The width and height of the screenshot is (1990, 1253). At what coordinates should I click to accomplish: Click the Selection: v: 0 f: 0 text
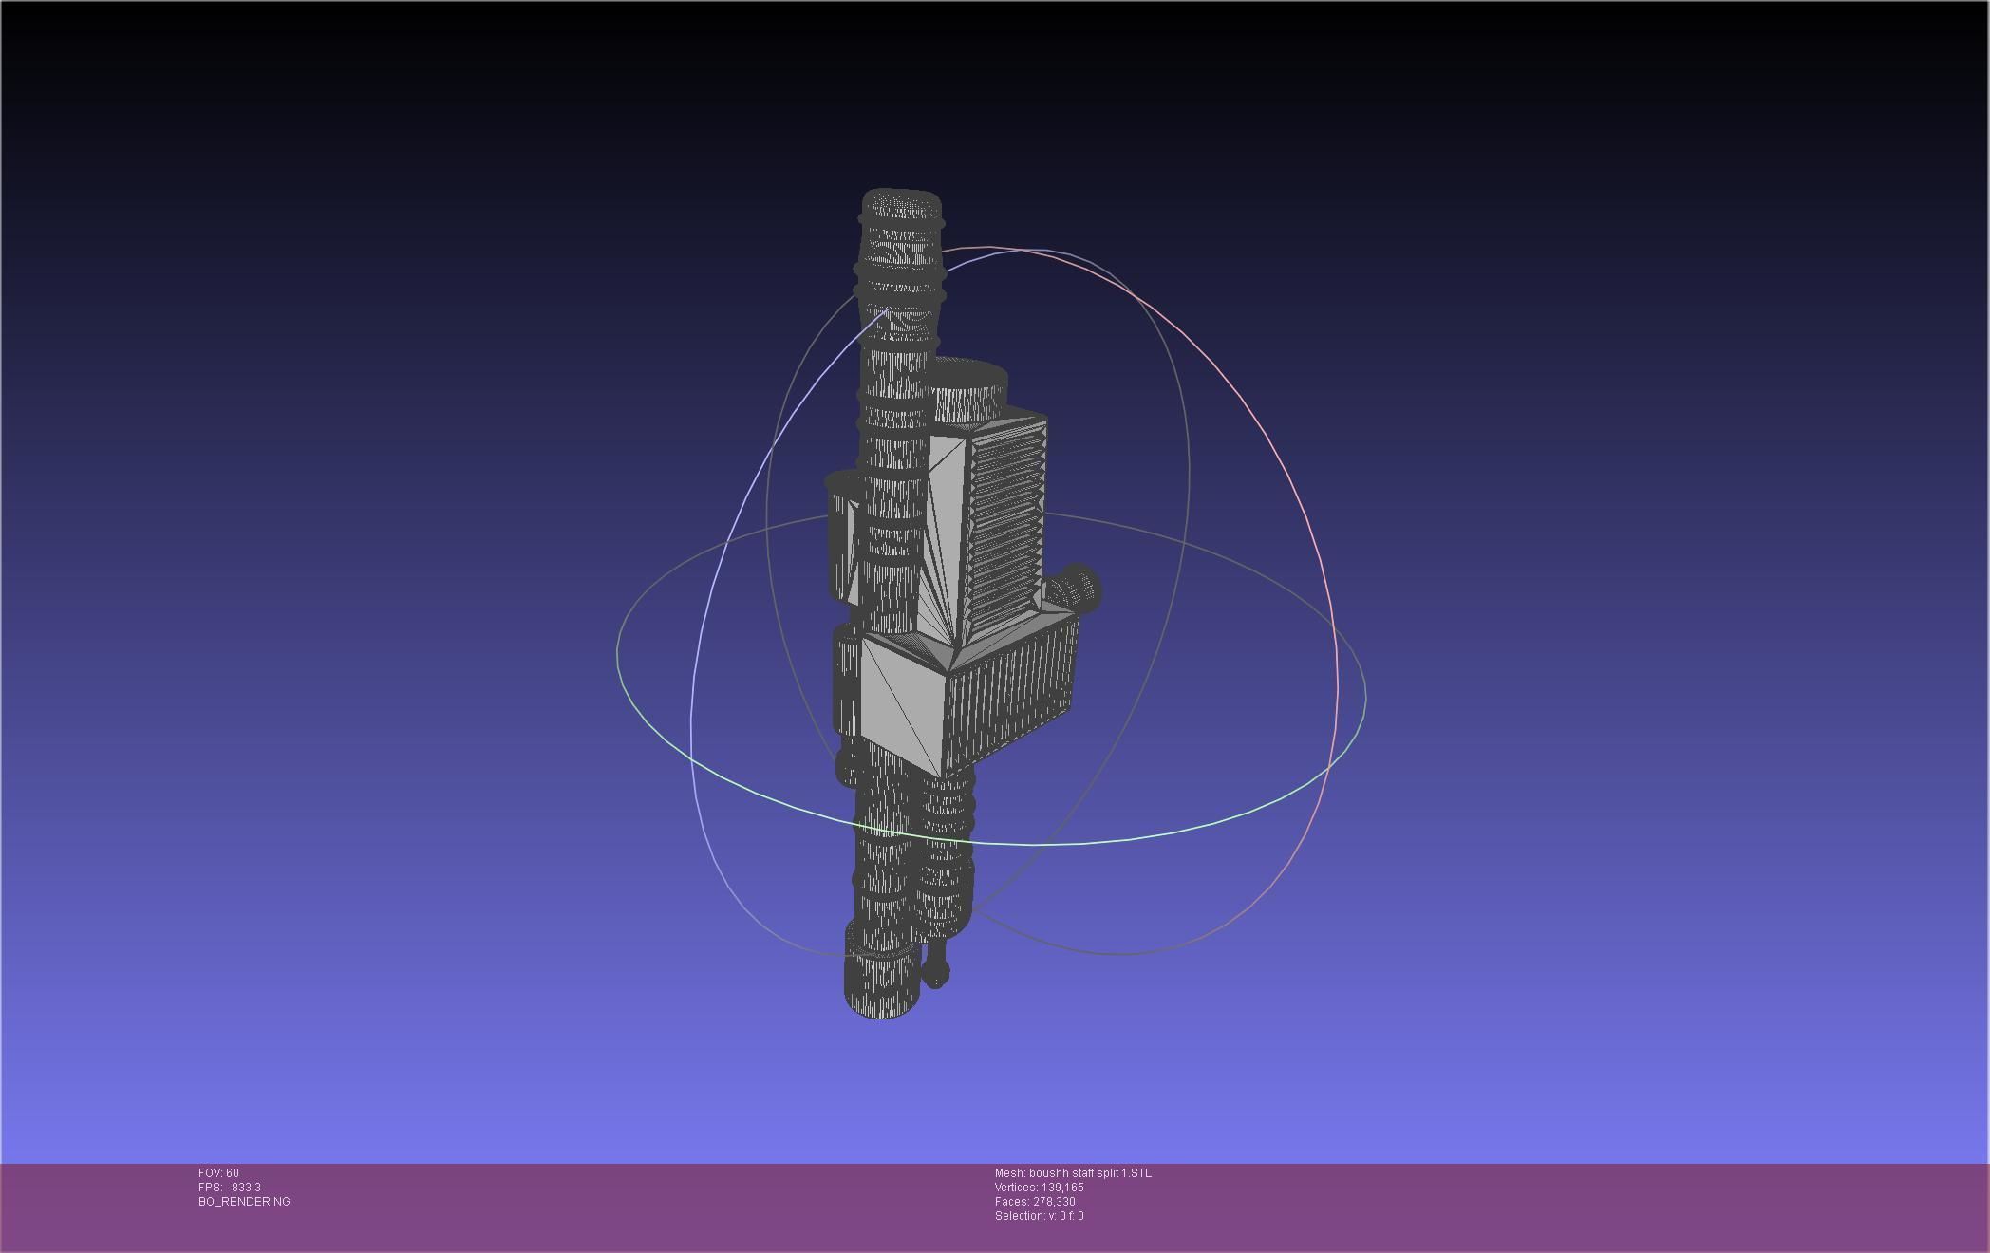click(x=1039, y=1216)
